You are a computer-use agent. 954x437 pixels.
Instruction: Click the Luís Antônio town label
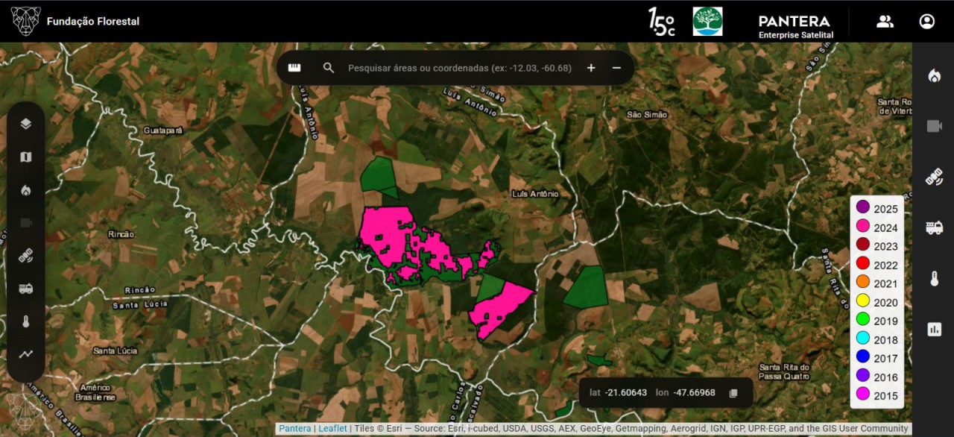tap(534, 194)
